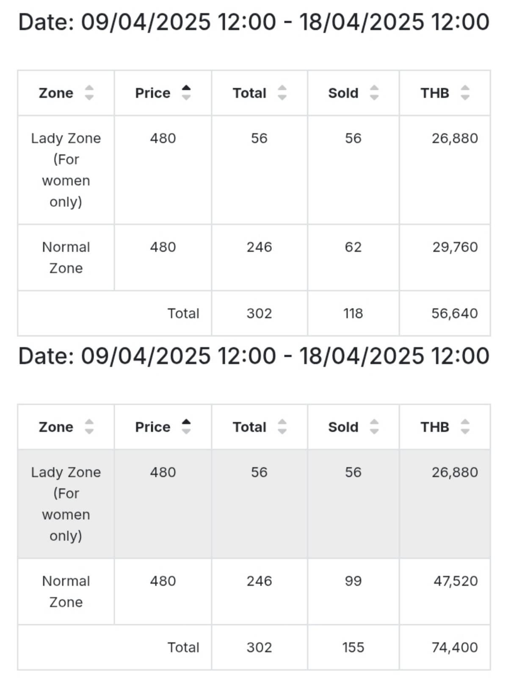Select Normal Zone row with 99 sold
The width and height of the screenshot is (508, 678).
pyautogui.click(x=254, y=592)
